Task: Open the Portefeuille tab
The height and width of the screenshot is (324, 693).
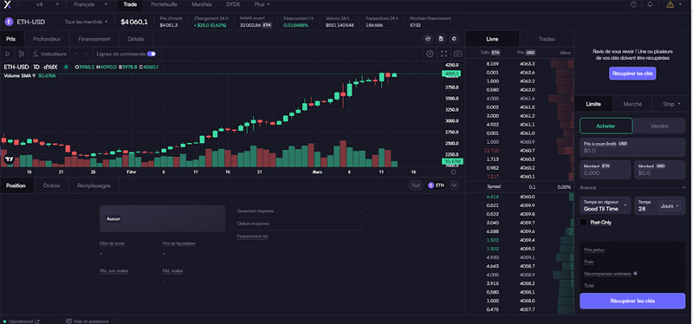Action: tap(164, 4)
